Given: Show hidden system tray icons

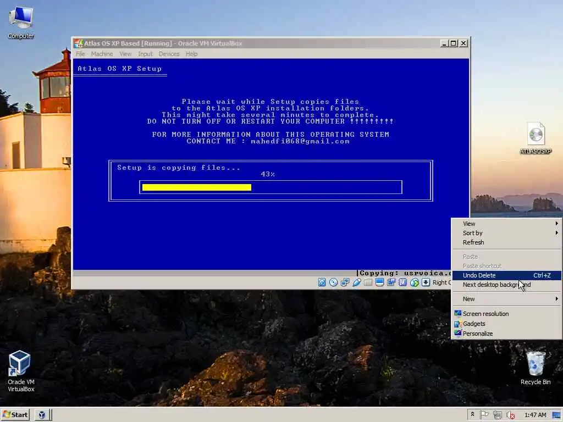Looking at the screenshot, I should pos(472,414).
